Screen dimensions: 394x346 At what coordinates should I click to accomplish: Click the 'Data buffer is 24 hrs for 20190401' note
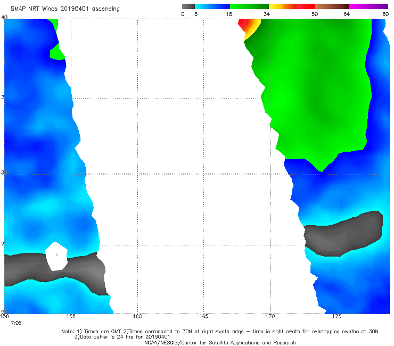click(x=122, y=337)
